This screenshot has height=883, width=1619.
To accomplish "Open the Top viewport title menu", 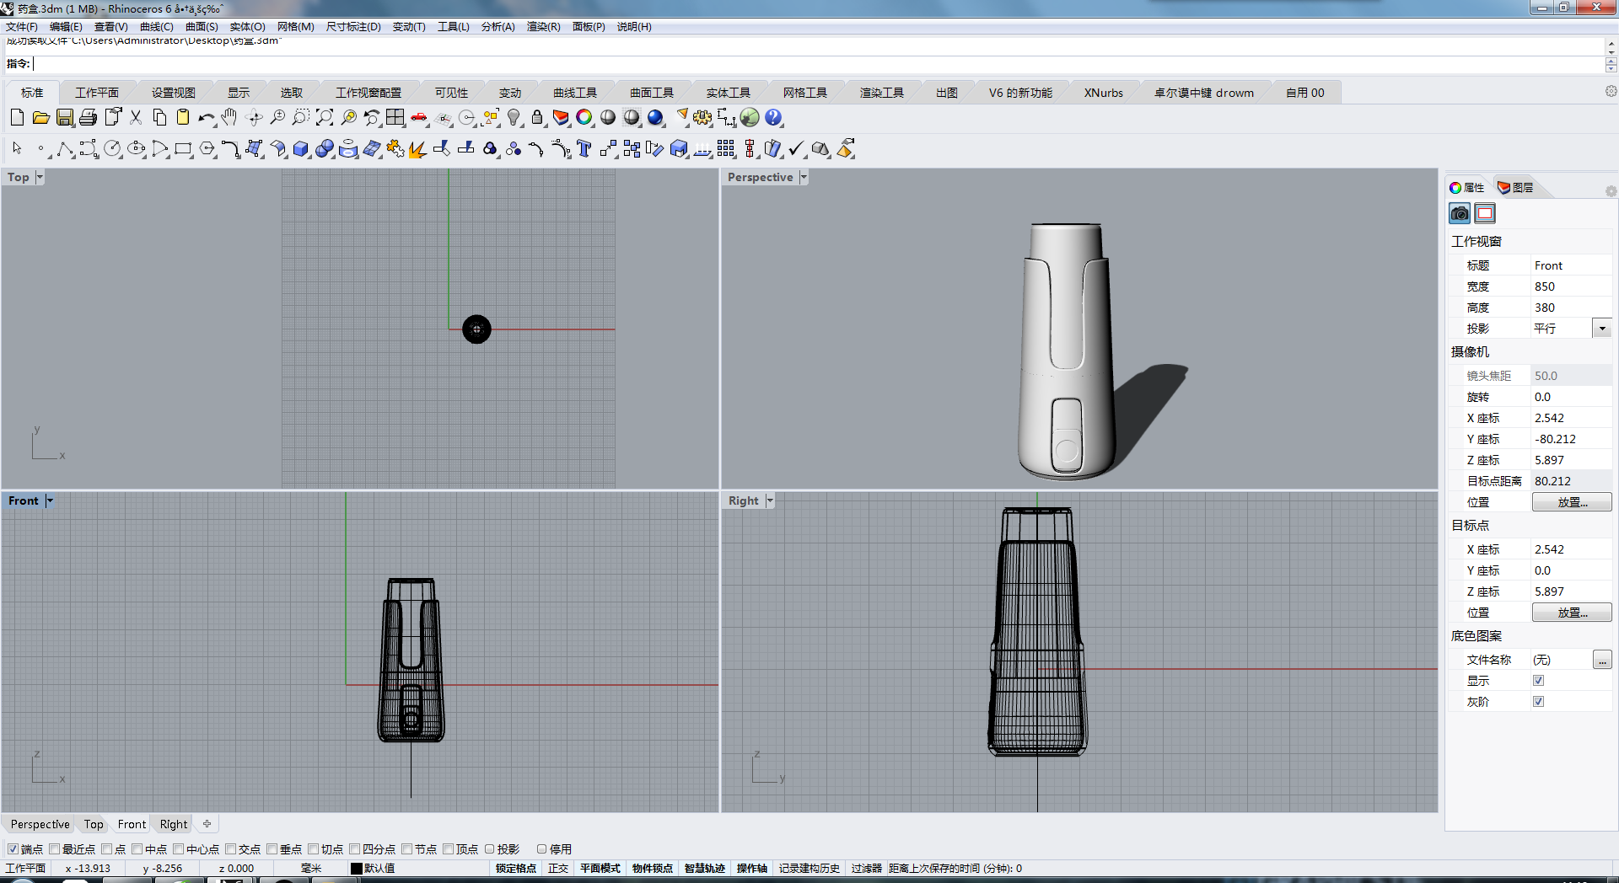I will [38, 177].
